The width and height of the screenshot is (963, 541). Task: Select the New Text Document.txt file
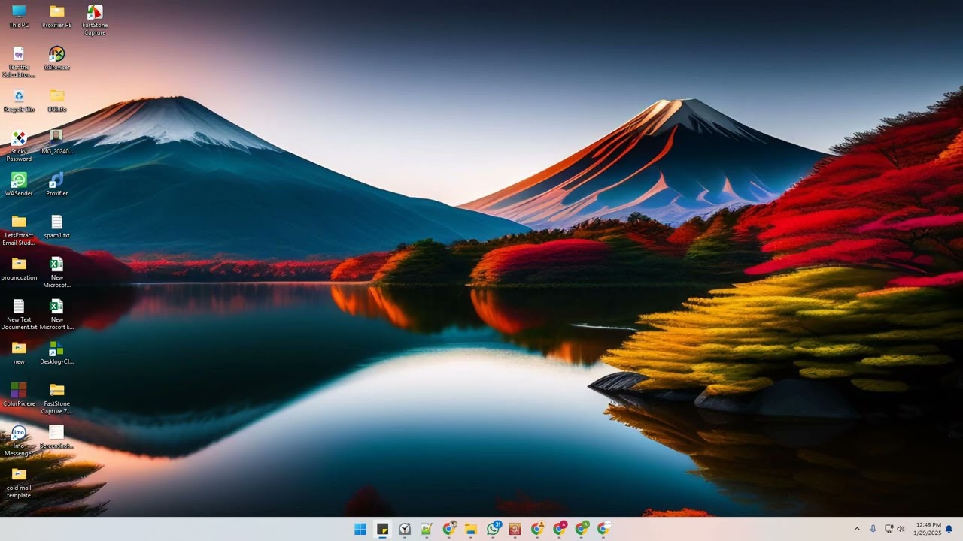click(x=19, y=314)
